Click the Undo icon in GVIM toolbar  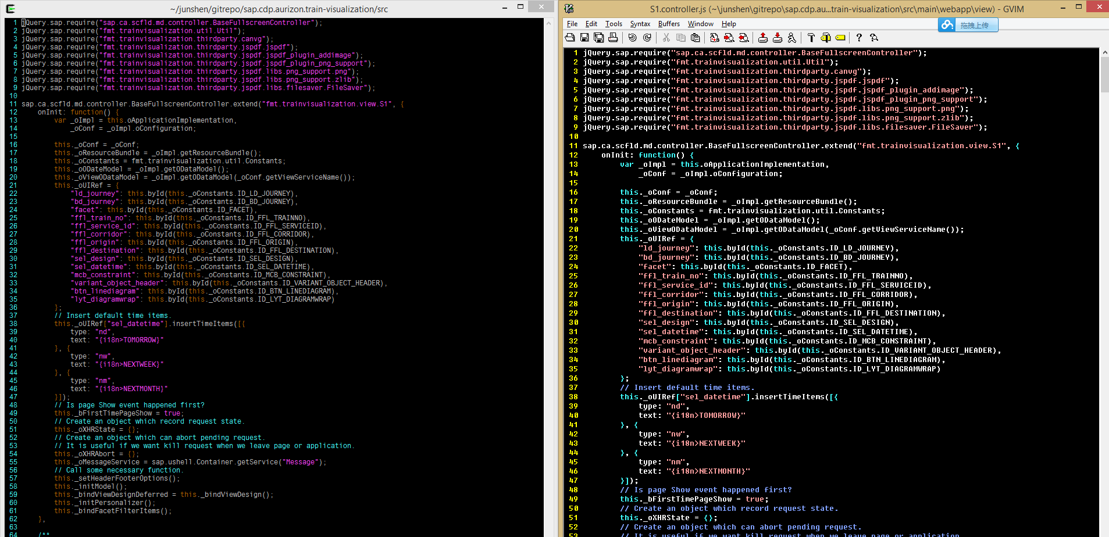(632, 38)
